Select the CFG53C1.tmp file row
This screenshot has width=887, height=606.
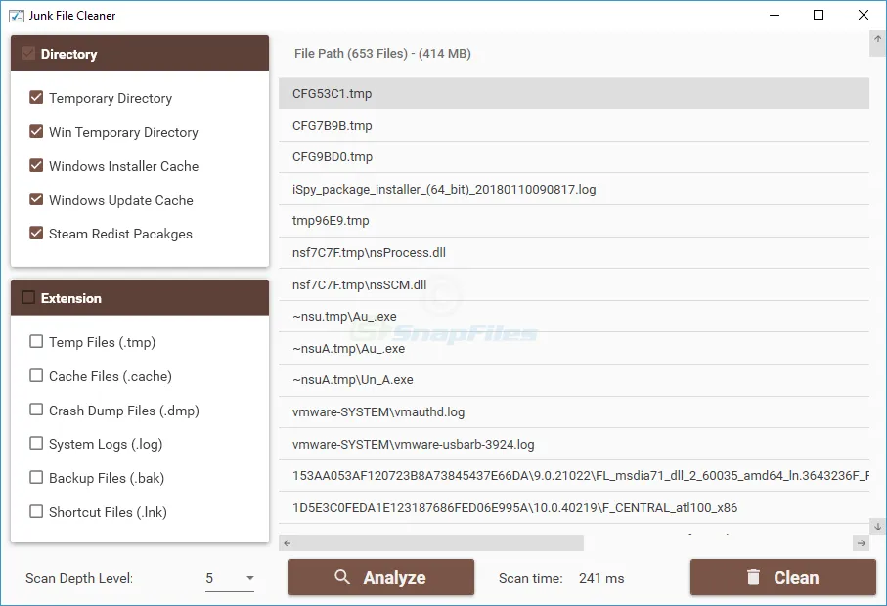pyautogui.click(x=574, y=93)
